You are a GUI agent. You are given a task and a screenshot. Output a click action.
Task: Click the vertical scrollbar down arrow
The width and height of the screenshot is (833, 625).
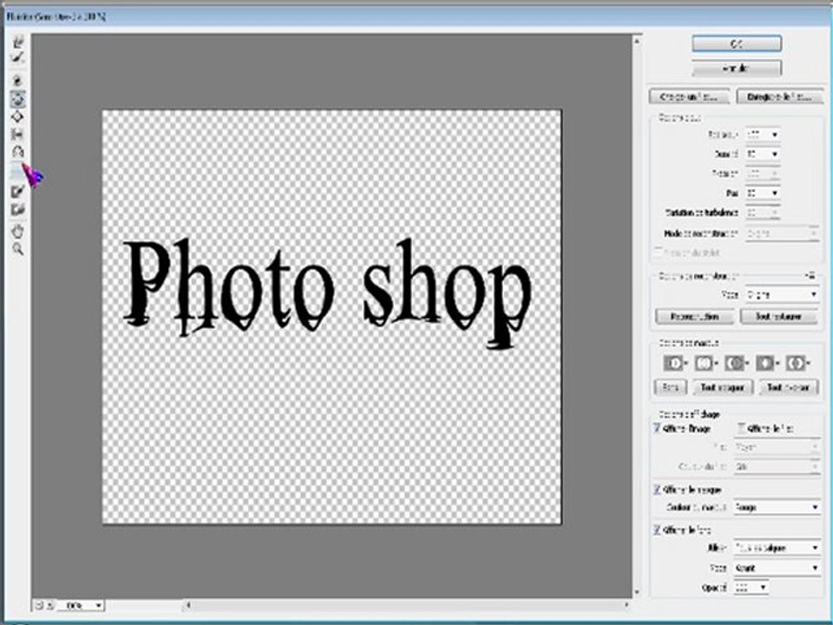tap(637, 592)
